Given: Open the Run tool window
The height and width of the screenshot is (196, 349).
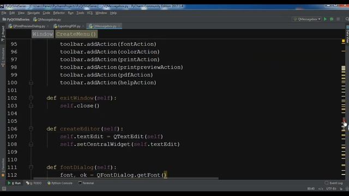Looking at the screenshot, I should (14, 183).
